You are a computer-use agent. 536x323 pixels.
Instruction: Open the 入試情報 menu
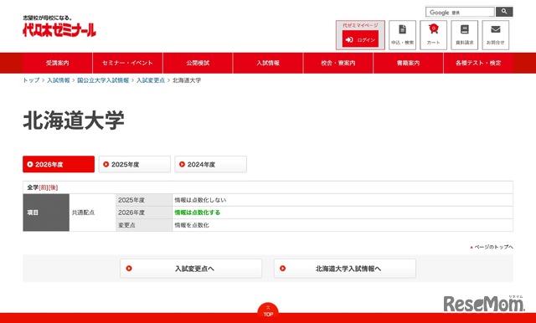click(268, 63)
